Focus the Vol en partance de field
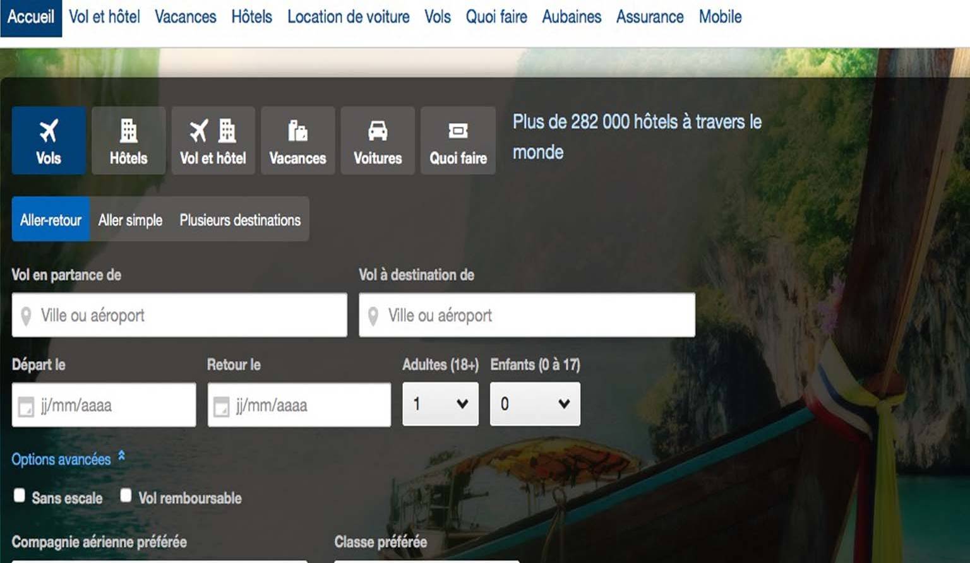 [x=179, y=315]
